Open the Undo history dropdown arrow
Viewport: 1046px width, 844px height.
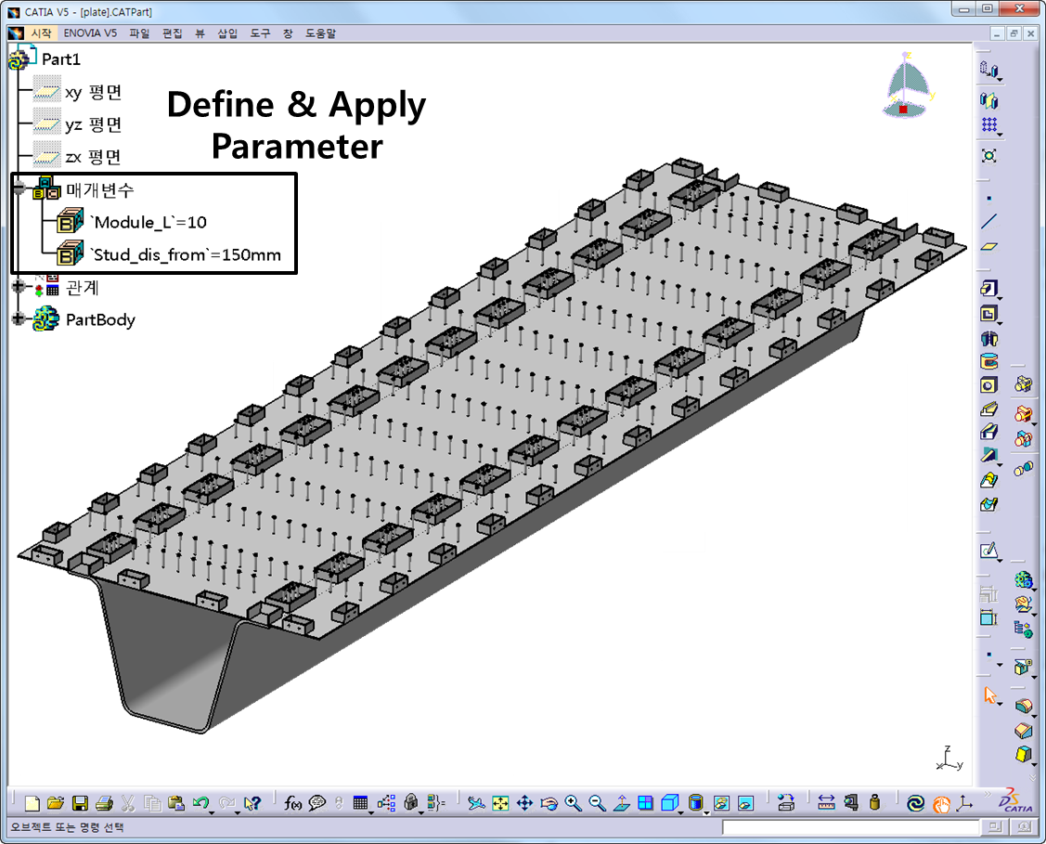213,812
